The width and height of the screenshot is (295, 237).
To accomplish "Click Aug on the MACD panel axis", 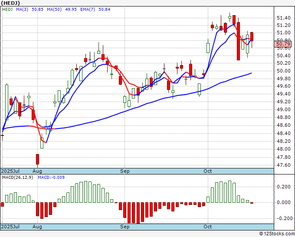I will 37,227.
